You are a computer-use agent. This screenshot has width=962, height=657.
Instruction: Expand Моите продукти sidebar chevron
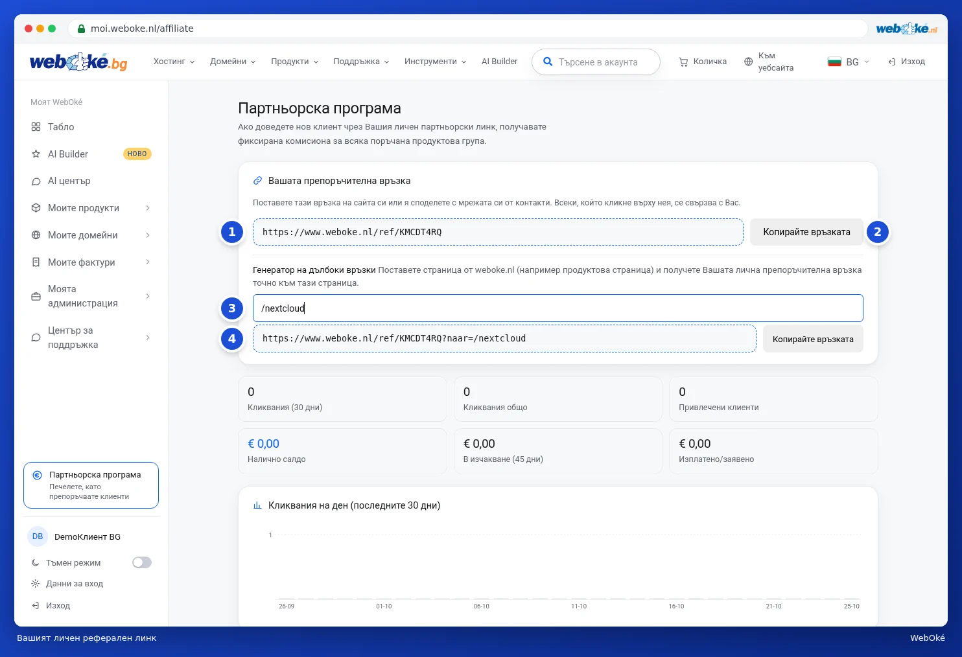click(148, 208)
